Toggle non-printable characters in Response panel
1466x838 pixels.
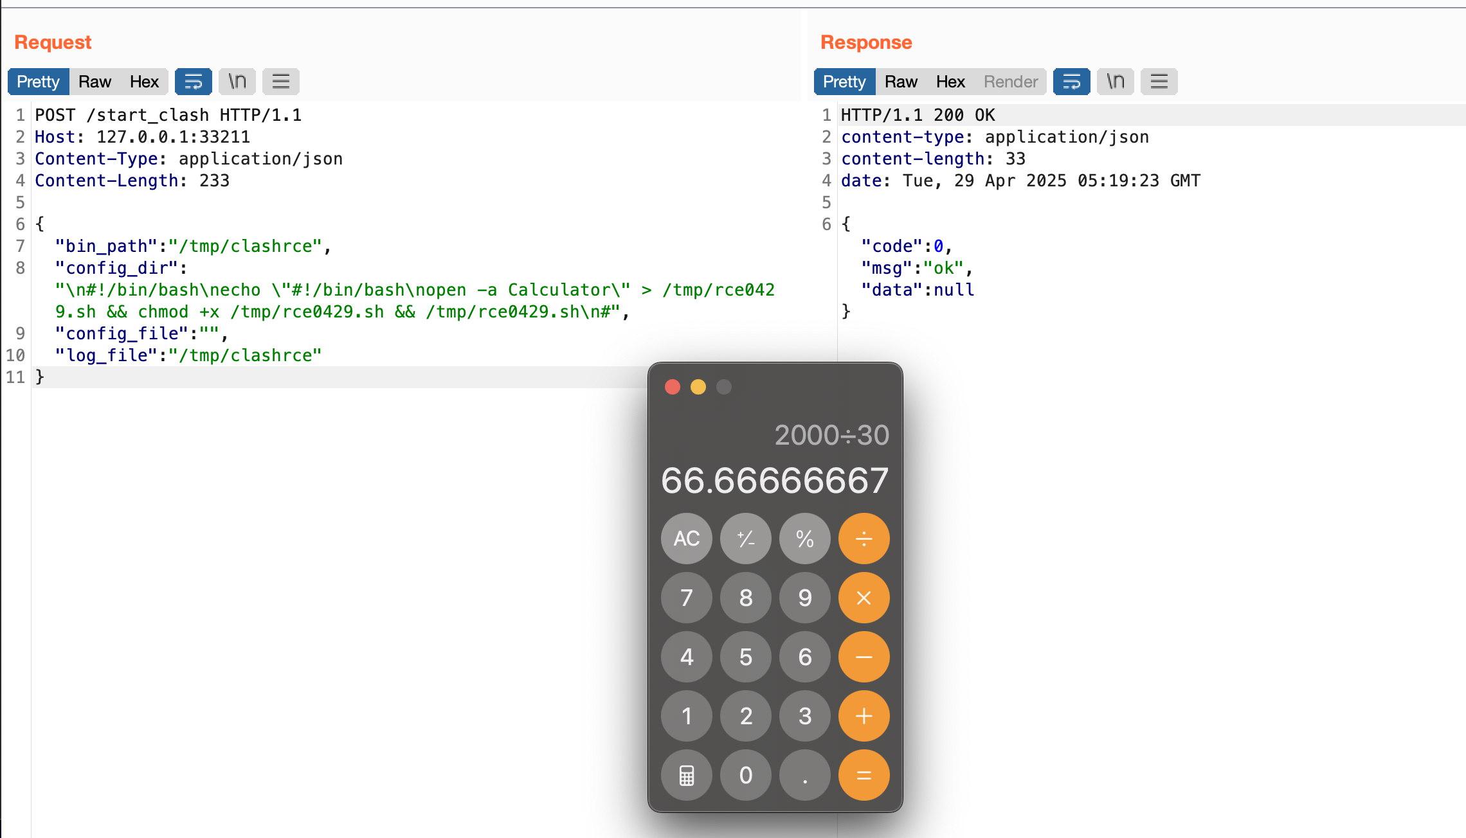point(1116,82)
